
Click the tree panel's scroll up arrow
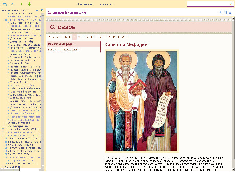(x=43, y=14)
